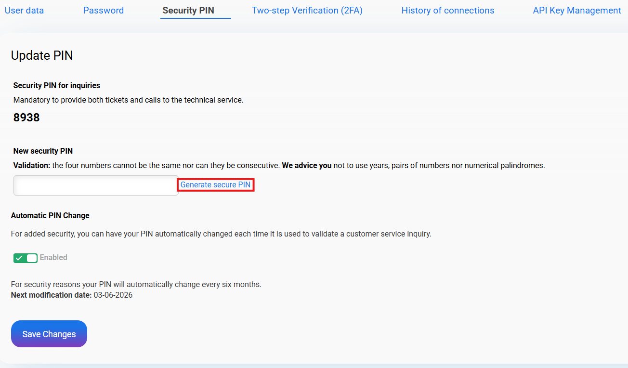The height and width of the screenshot is (368, 628).
Task: Click the current PIN number 8938
Action: click(x=26, y=118)
